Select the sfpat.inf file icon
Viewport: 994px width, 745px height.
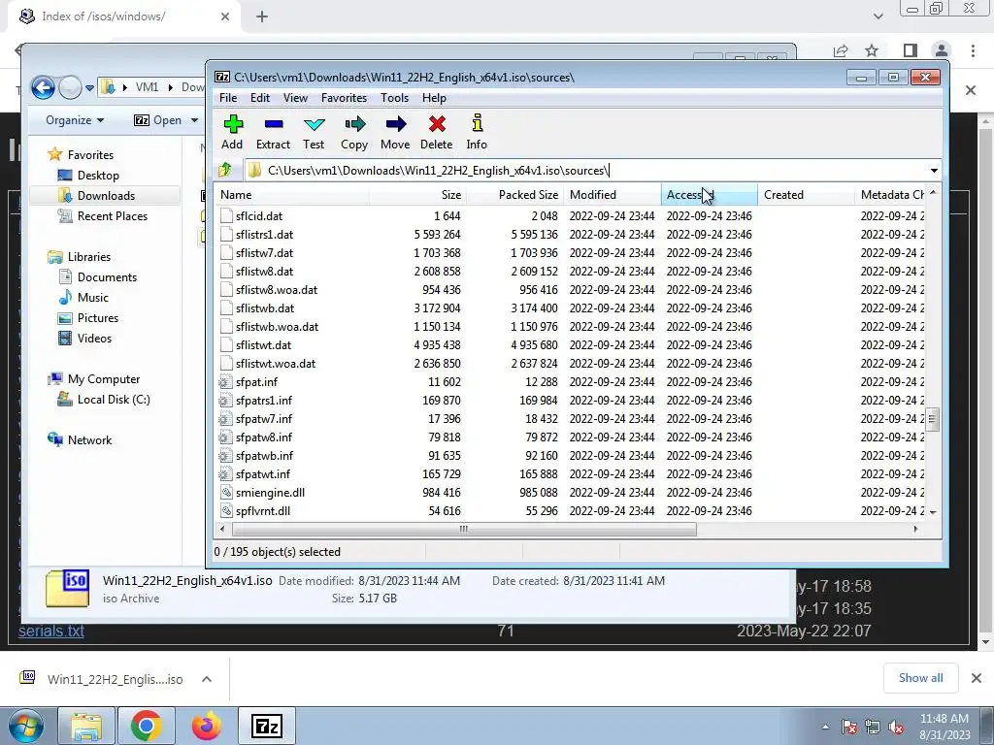click(225, 382)
